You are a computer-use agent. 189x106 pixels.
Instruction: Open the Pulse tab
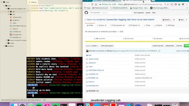pyautogui.click(x=147, y=25)
